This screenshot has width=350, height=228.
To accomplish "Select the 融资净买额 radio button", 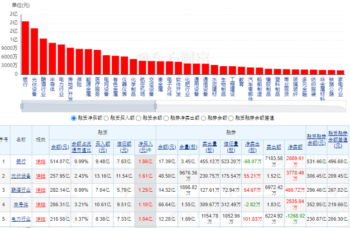I will coord(74,118).
